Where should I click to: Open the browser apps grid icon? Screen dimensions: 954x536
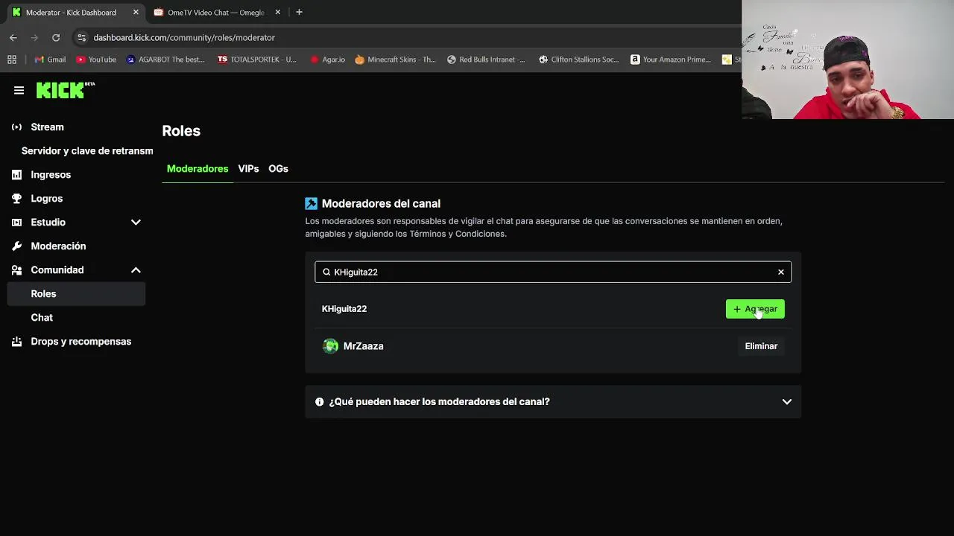[x=12, y=60]
